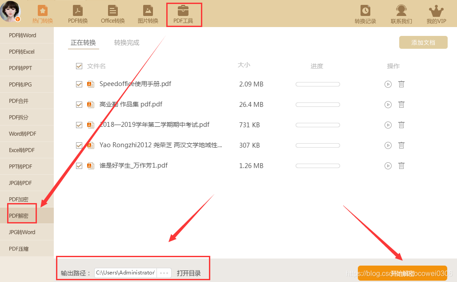Click progress bar of 谁是好学生_万作芳1.pdf

[318, 166]
